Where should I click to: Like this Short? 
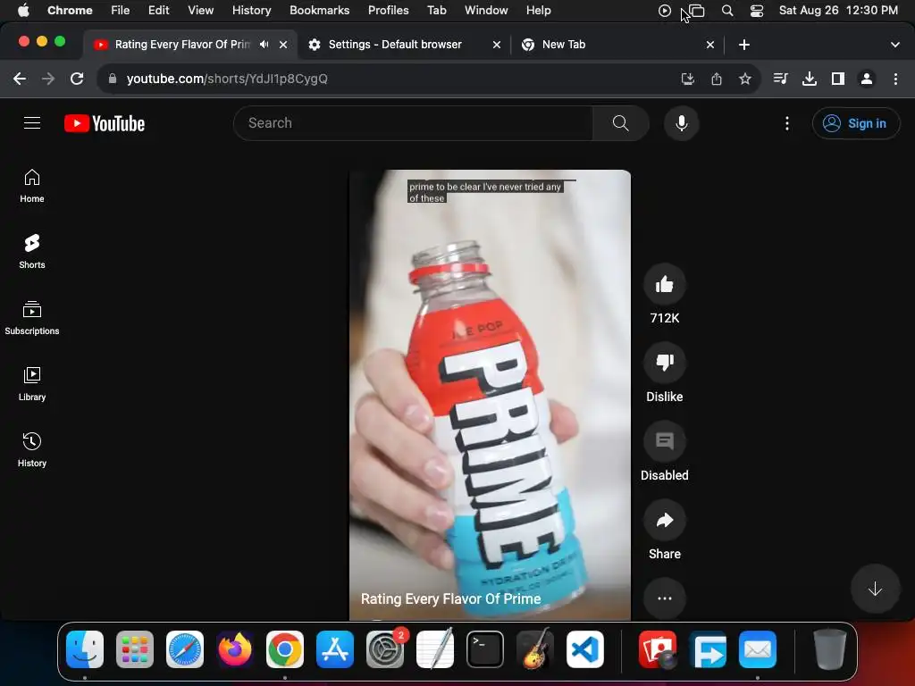[664, 285]
